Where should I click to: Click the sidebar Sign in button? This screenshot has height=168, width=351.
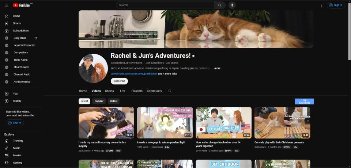click(15, 123)
